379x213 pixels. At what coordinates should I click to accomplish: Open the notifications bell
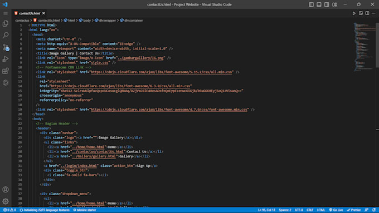point(374,210)
